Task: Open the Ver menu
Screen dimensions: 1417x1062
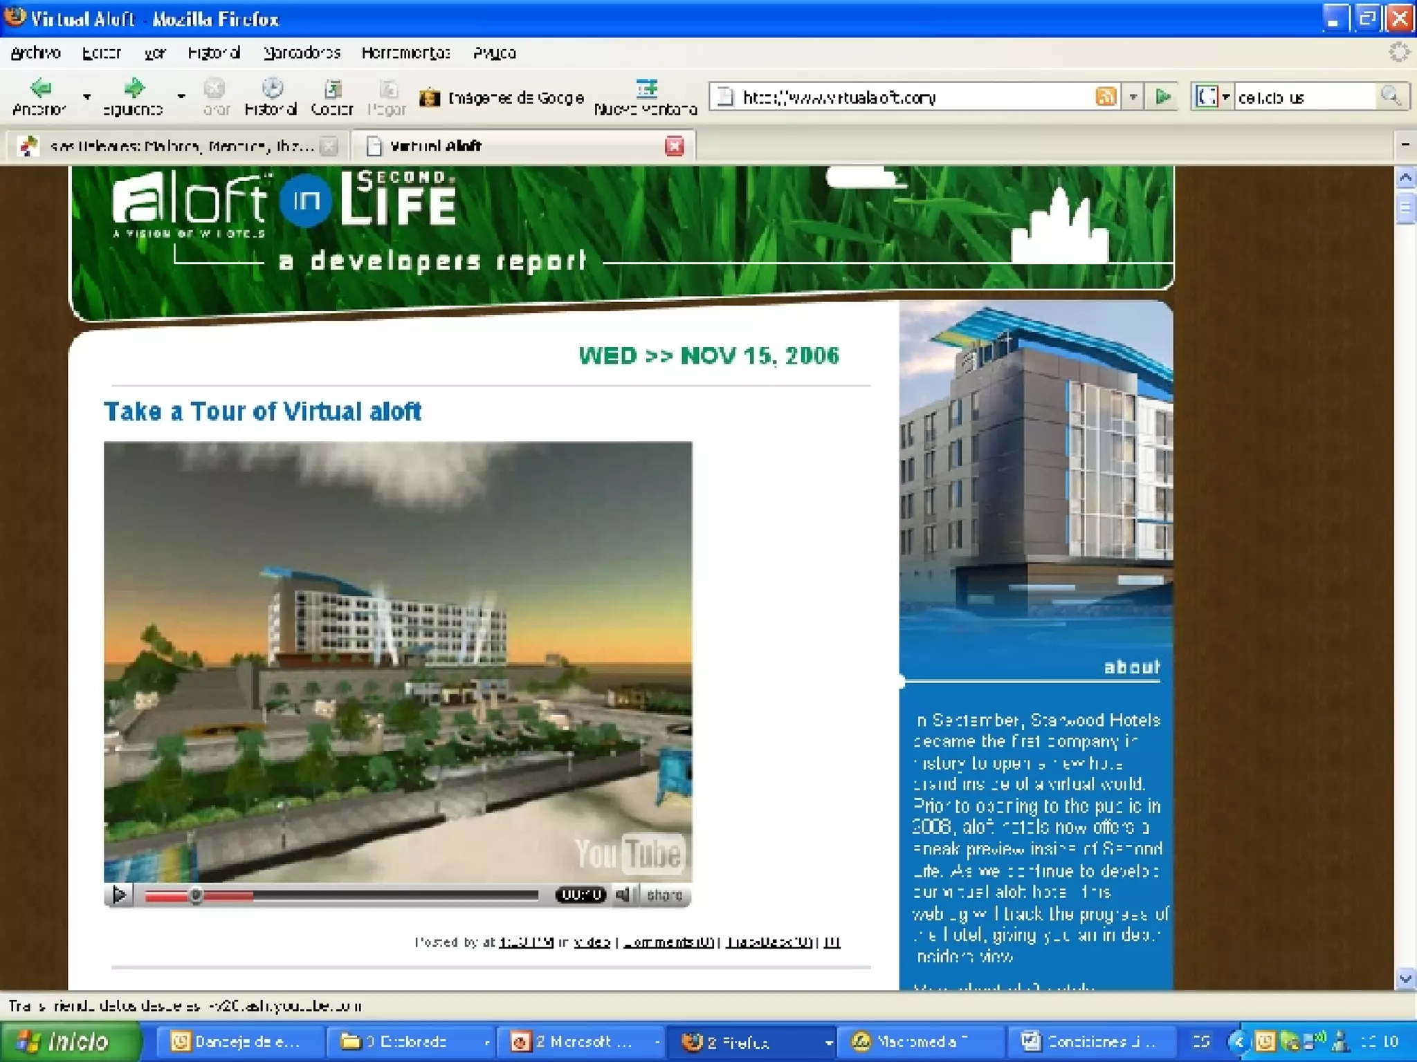Action: coord(155,53)
